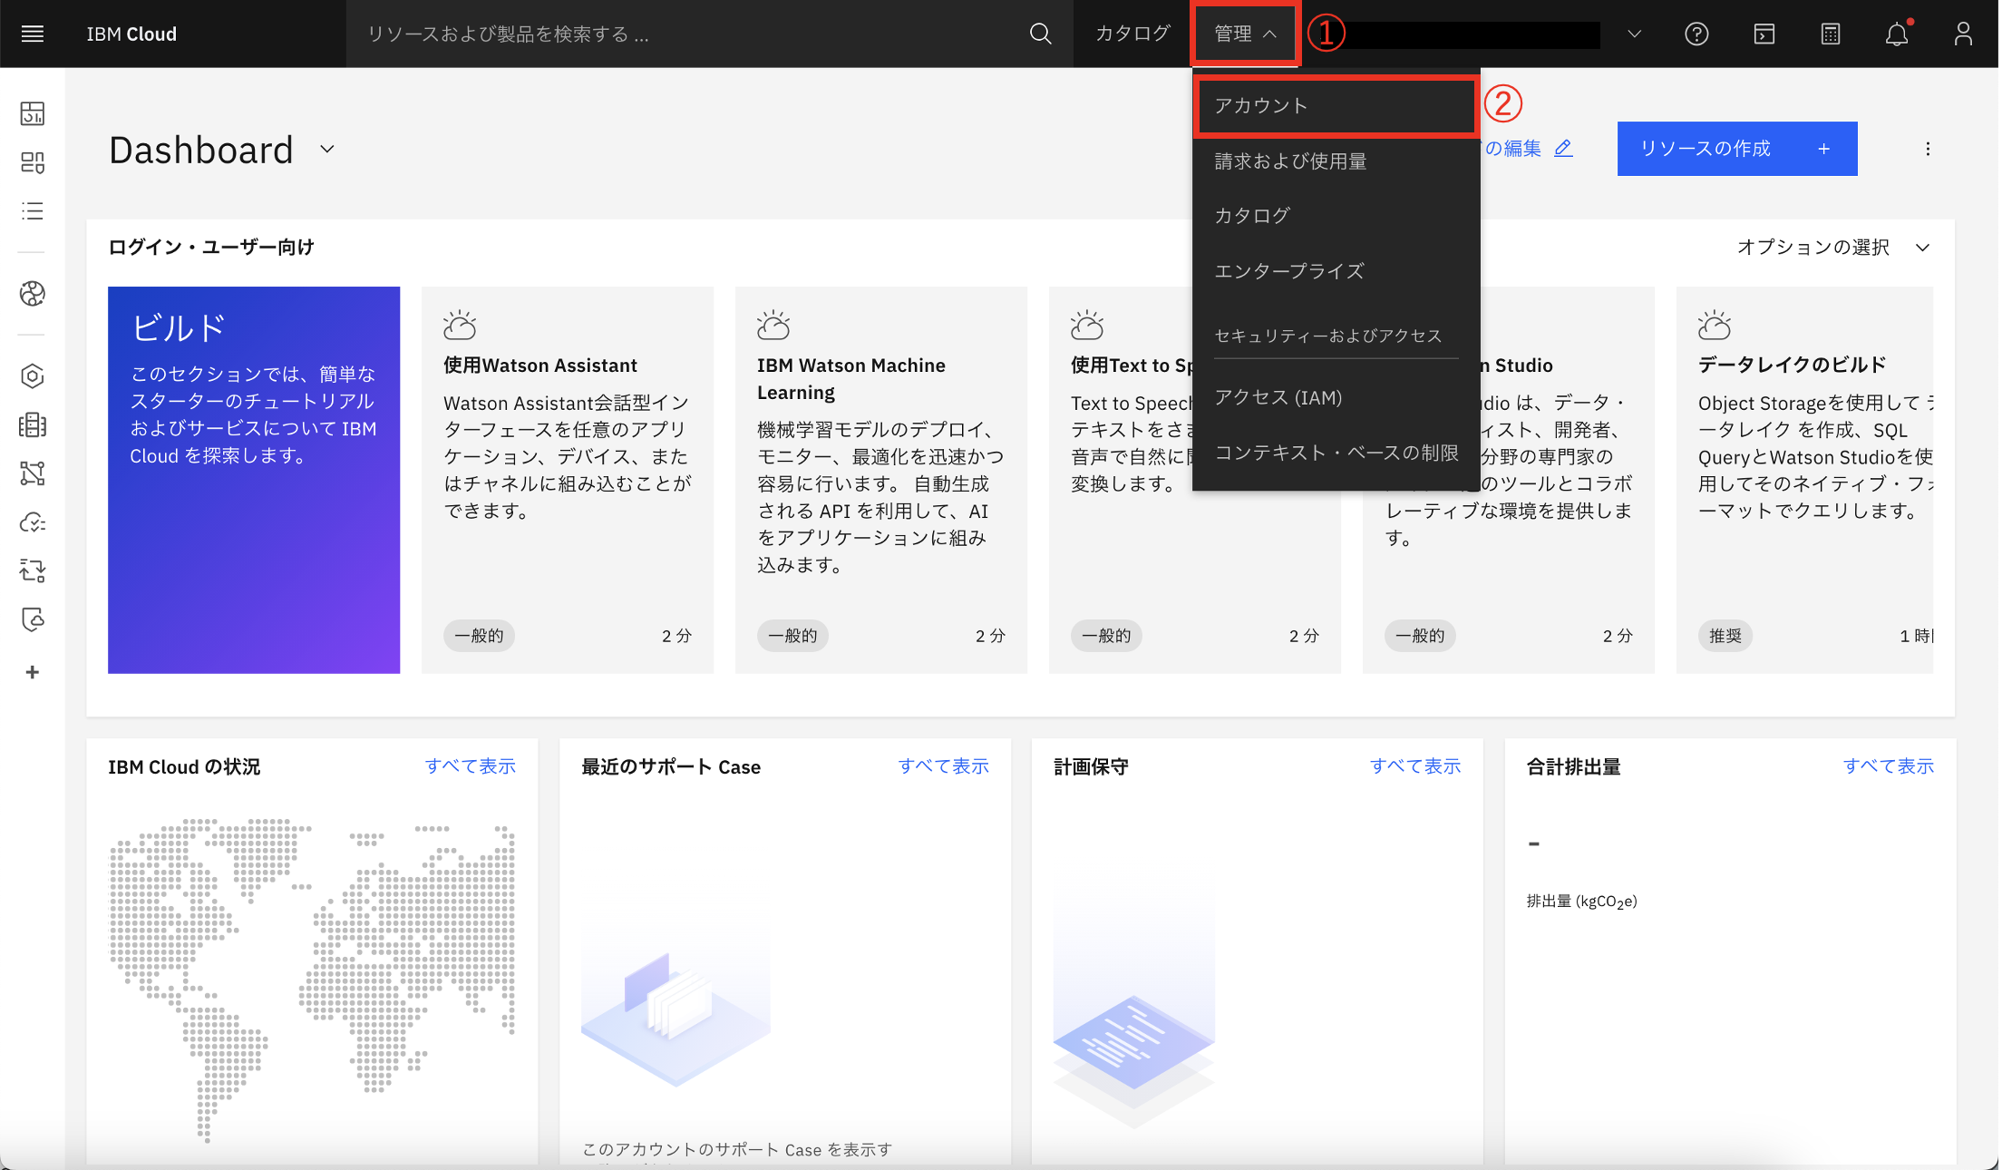Open the hamburger navigation menu
This screenshot has height=1170, width=2002.
coord(33,34)
